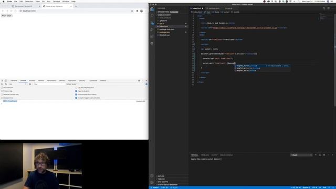This screenshot has width=336, height=189.
Task: Focus the console Filter input field
Action: pyautogui.click(x=49, y=84)
